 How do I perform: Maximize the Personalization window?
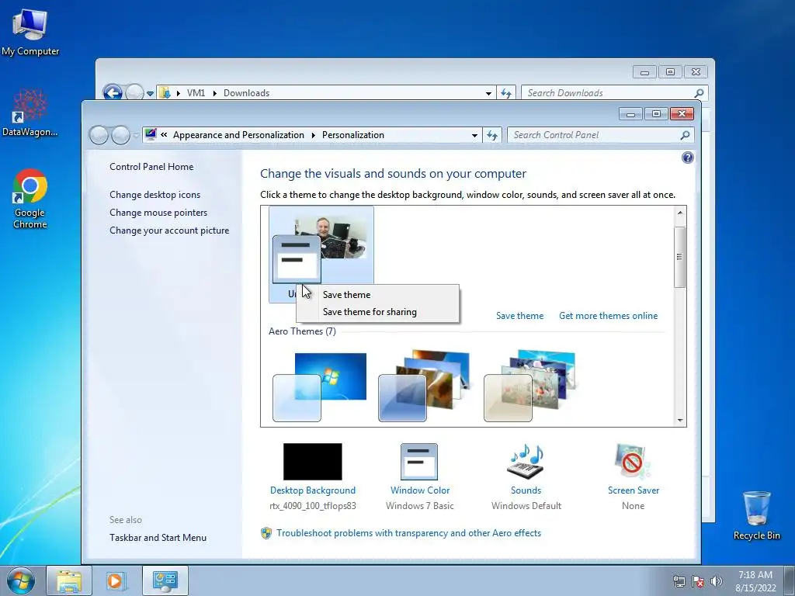(x=656, y=113)
